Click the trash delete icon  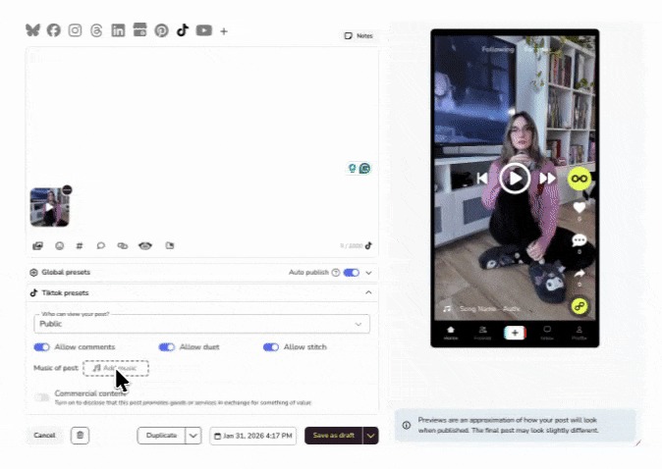coord(82,436)
